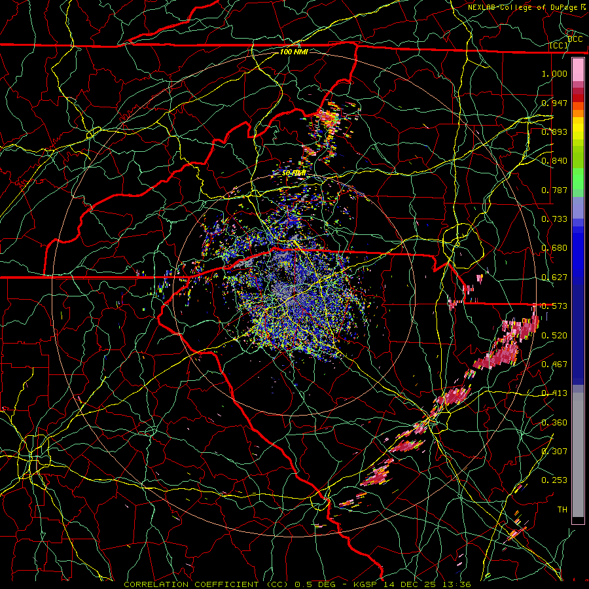The width and height of the screenshot is (589, 589).
Task: Click the 100 NMI range ring label
Action: (294, 52)
